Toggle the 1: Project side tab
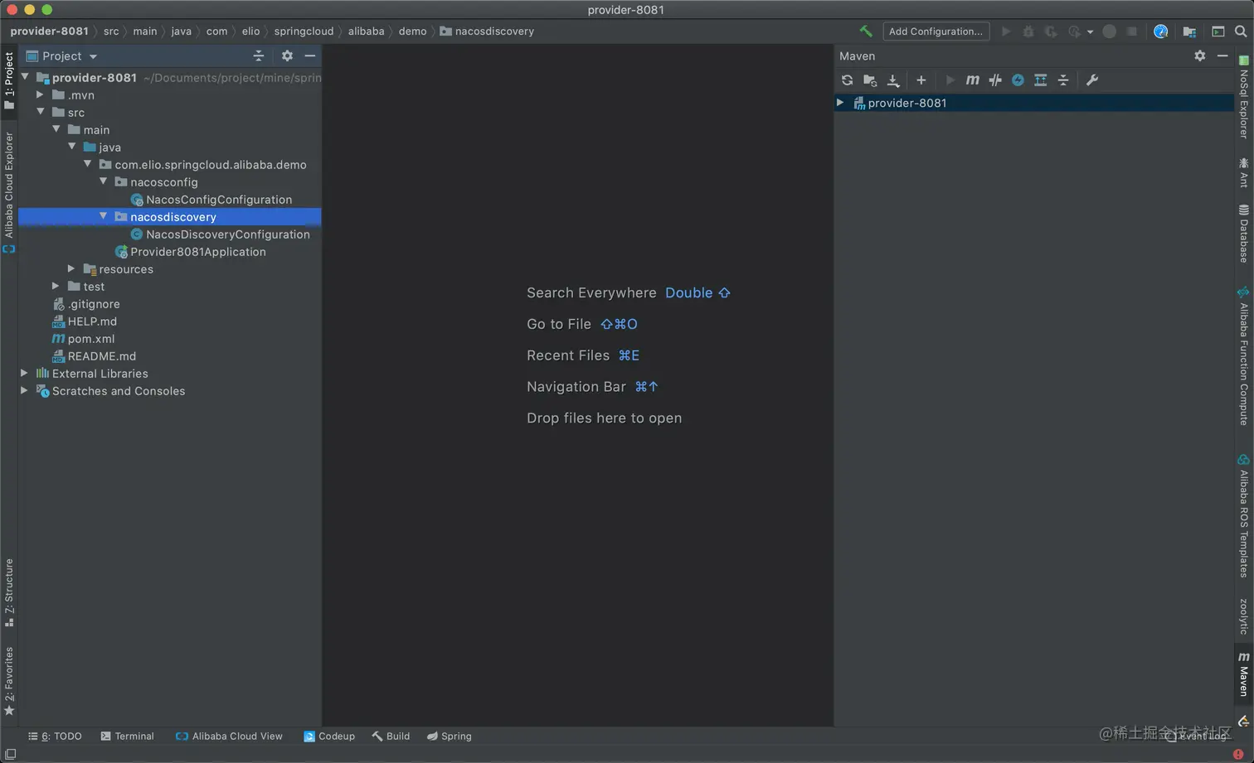 click(9, 80)
